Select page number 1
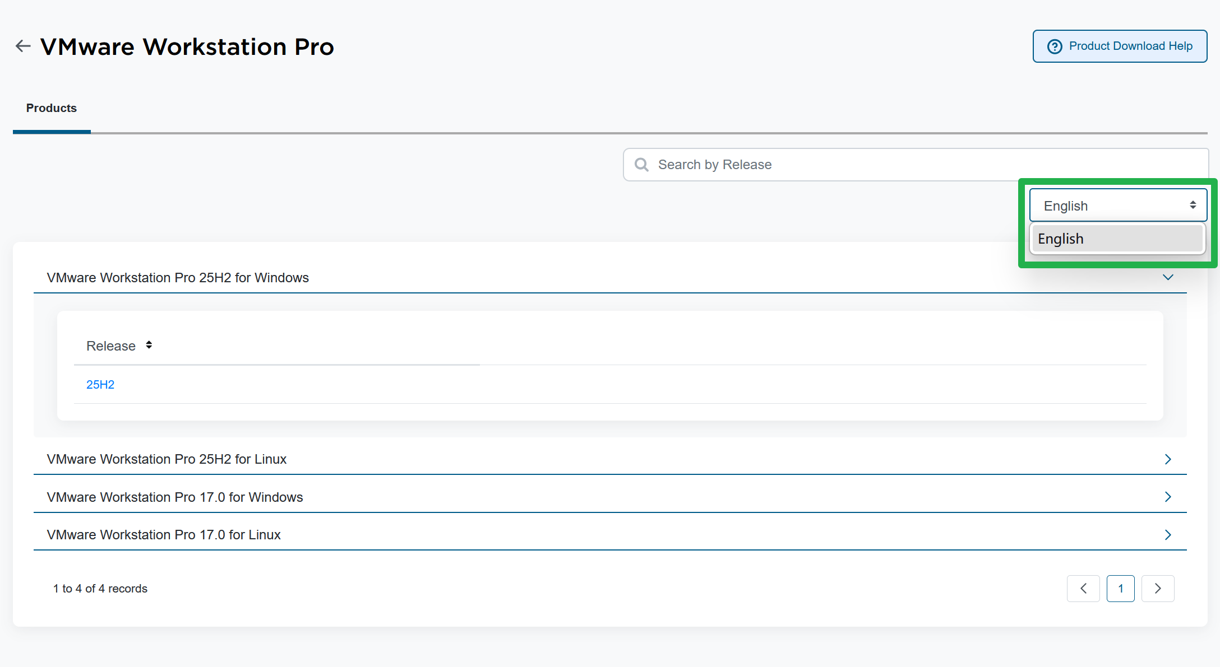 pyautogui.click(x=1120, y=589)
